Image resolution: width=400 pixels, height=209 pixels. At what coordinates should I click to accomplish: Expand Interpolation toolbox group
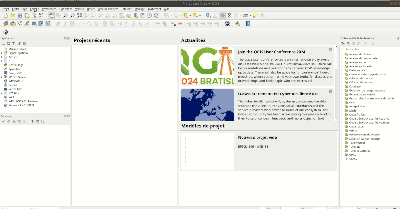click(x=342, y=107)
